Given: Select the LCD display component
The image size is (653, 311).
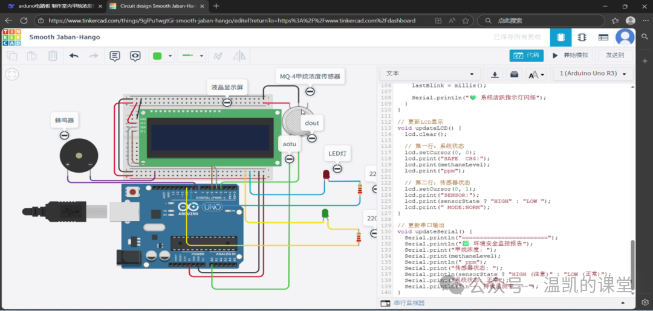Looking at the screenshot, I should click(x=210, y=138).
